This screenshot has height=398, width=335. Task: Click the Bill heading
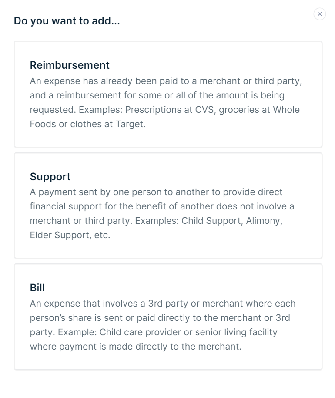[37, 288]
